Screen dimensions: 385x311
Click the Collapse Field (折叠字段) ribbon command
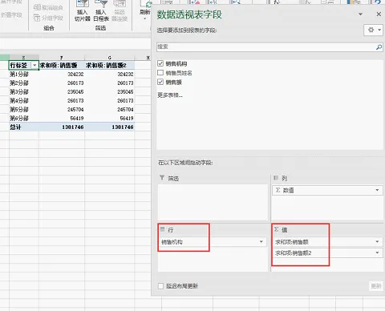(11, 15)
